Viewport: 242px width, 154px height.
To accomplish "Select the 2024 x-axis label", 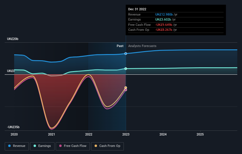I will coord(163,135).
